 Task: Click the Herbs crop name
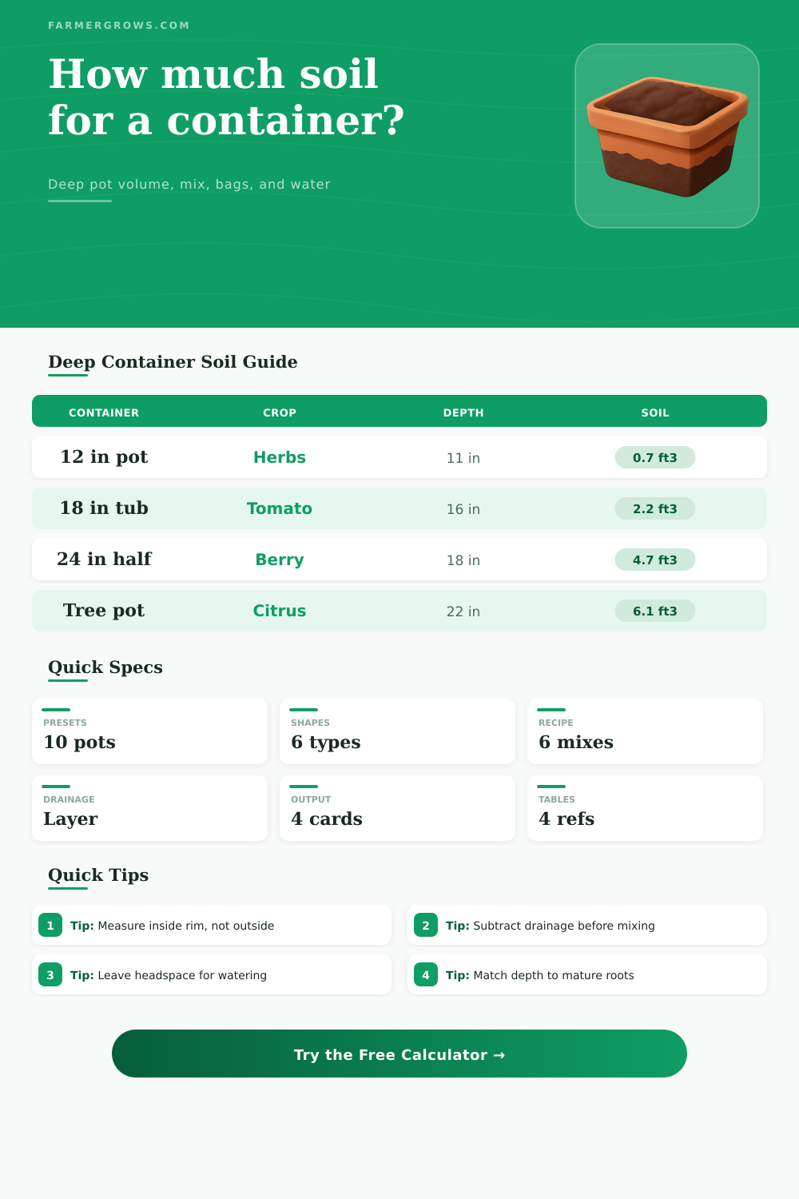tap(280, 457)
